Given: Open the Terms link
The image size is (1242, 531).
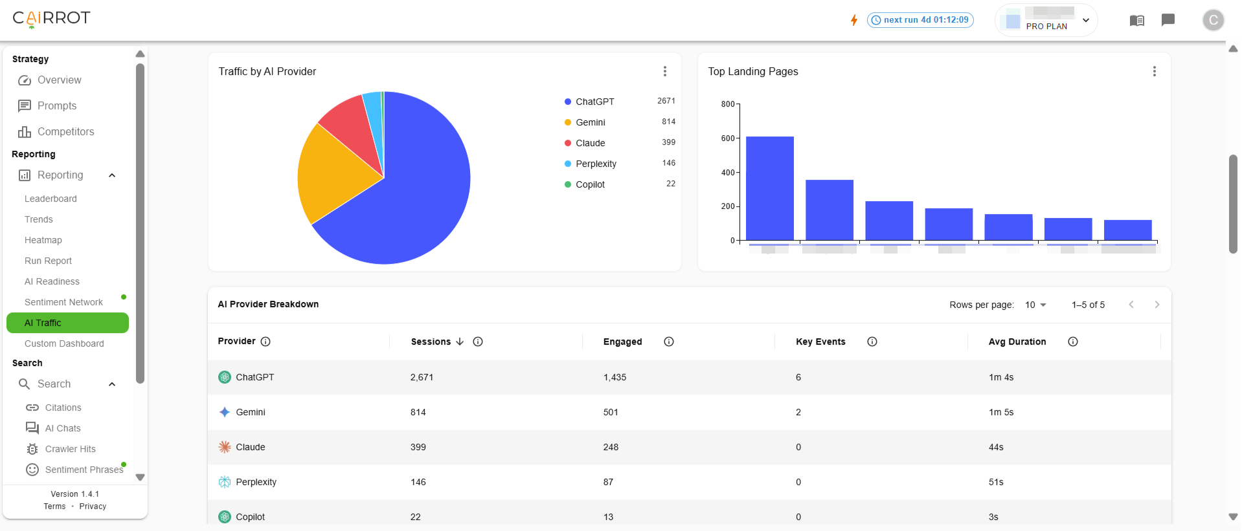Looking at the screenshot, I should tap(54, 506).
